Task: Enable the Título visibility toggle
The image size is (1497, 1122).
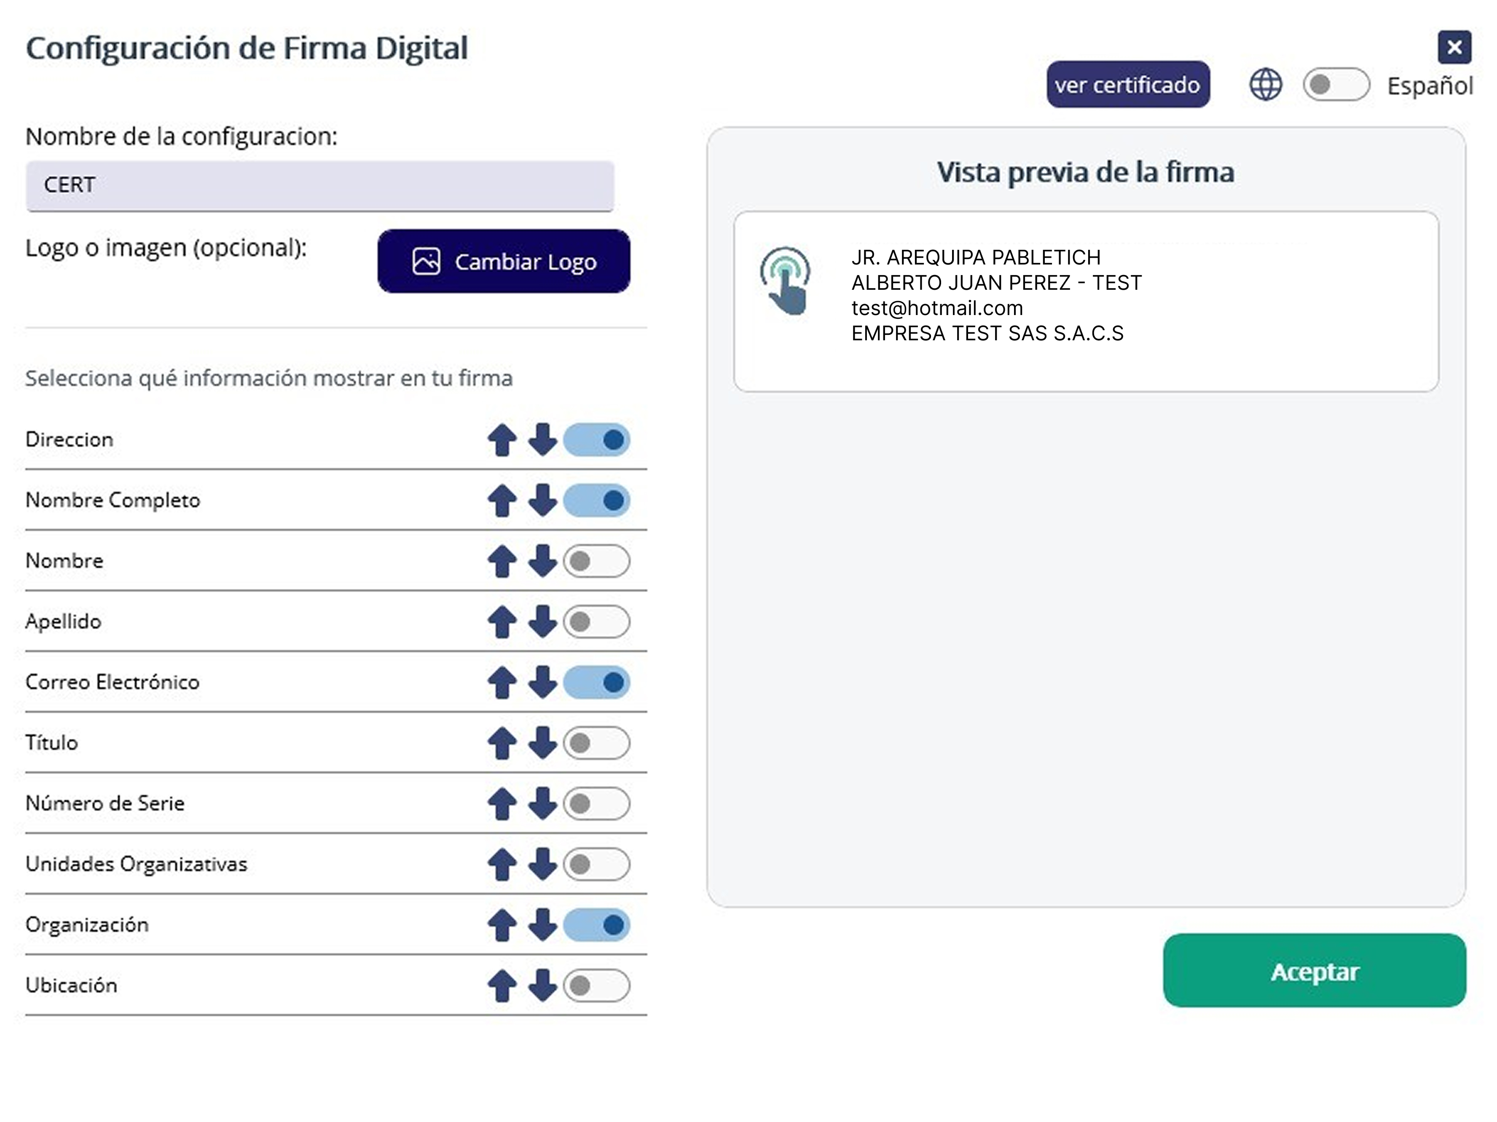Action: point(596,743)
